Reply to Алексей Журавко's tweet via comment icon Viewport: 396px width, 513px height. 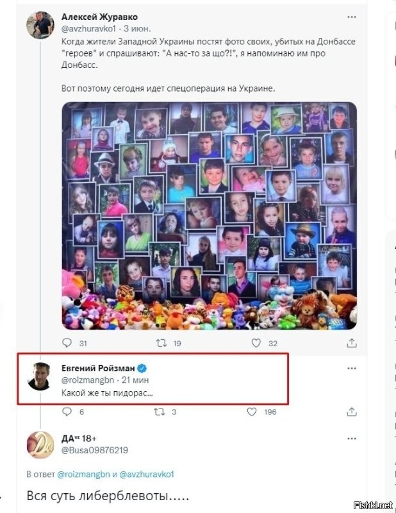pyautogui.click(x=67, y=342)
